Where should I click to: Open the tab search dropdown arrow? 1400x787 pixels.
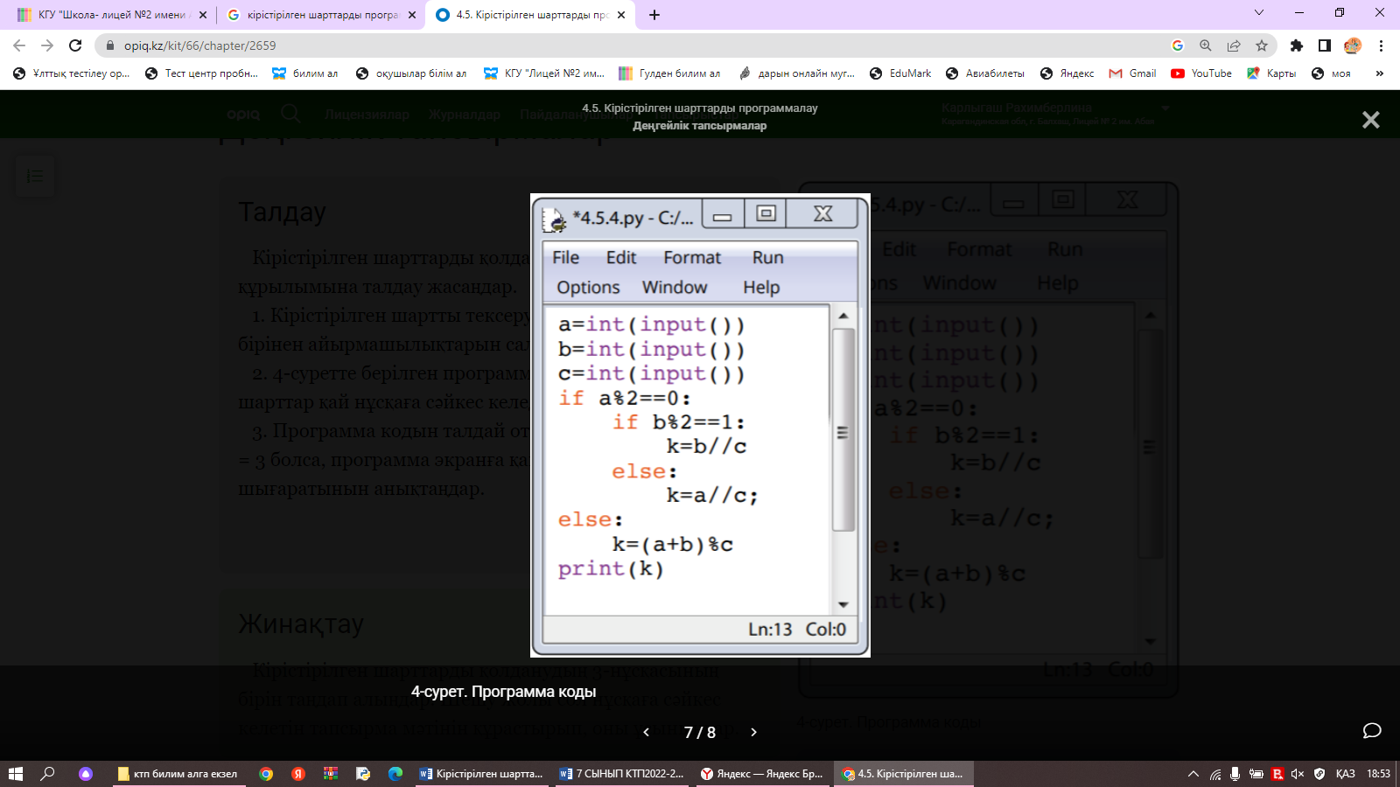click(1259, 13)
